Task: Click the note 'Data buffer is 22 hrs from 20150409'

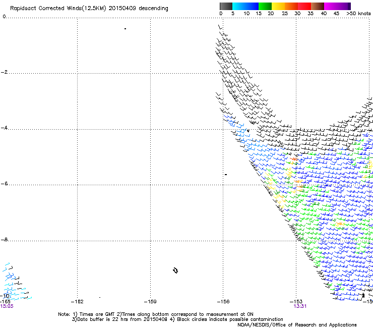Action: [122, 319]
